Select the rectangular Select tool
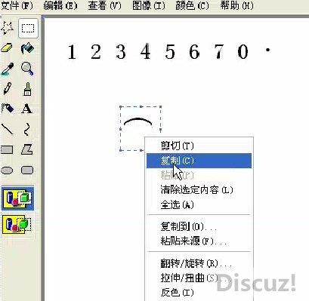The image size is (309, 301). 28,28
